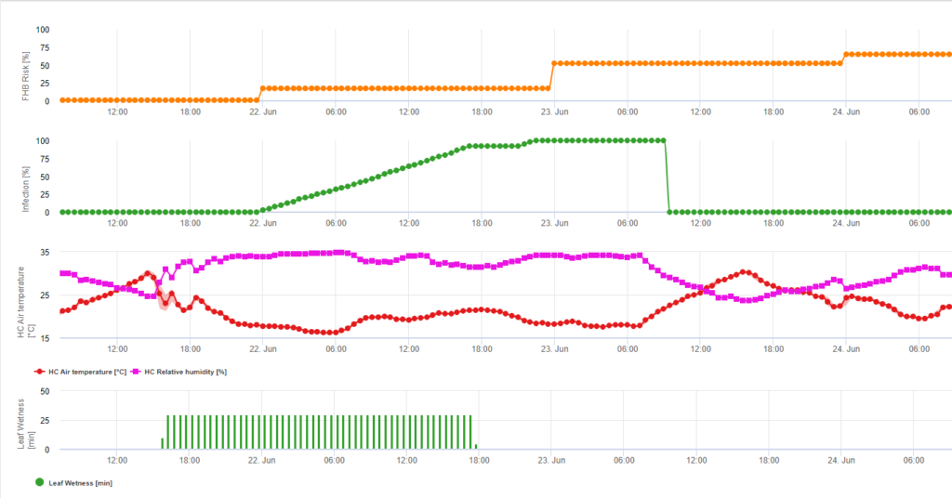Viewport: 952px width, 498px height.
Task: Click the red circle marker beside HC Air temperature
Action: coord(39,371)
